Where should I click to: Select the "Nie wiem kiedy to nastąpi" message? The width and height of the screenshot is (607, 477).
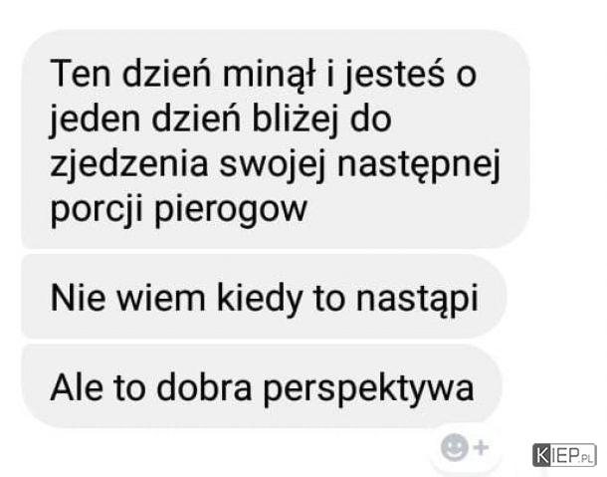(x=264, y=297)
